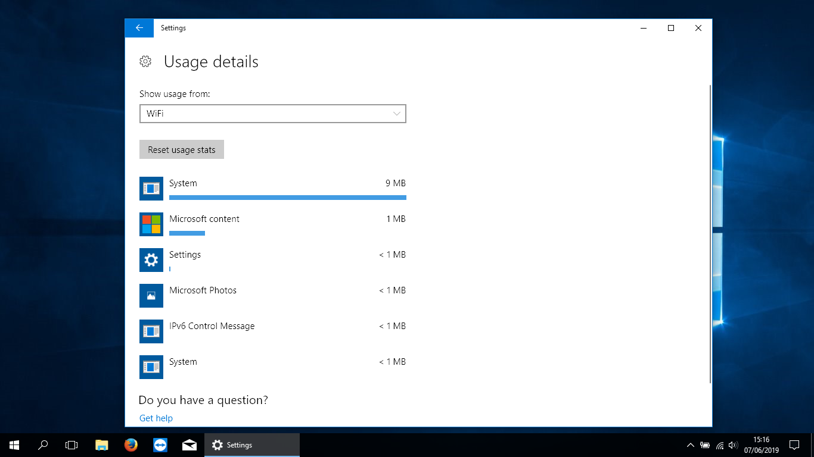This screenshot has width=814, height=457.
Task: Open the Get help link
Action: 156,418
